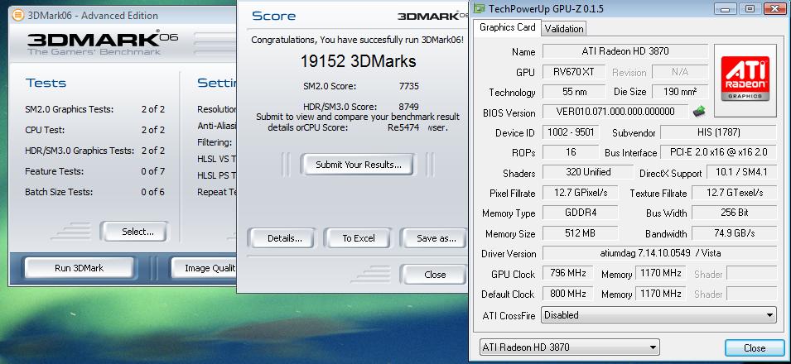791x364 pixels.
Task: Click the Save as button
Action: click(x=436, y=238)
